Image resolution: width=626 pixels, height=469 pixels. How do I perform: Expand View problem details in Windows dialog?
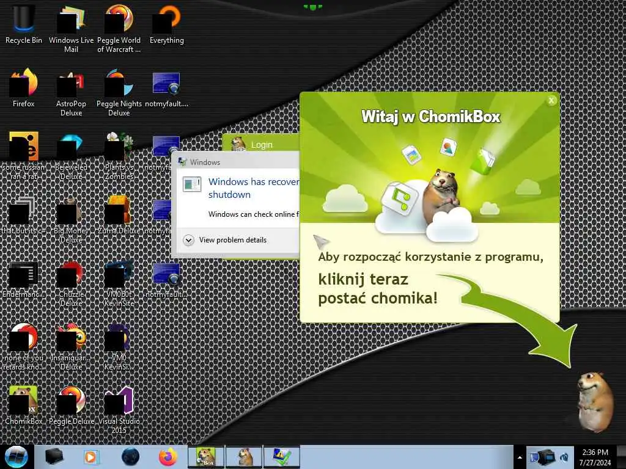tap(225, 240)
